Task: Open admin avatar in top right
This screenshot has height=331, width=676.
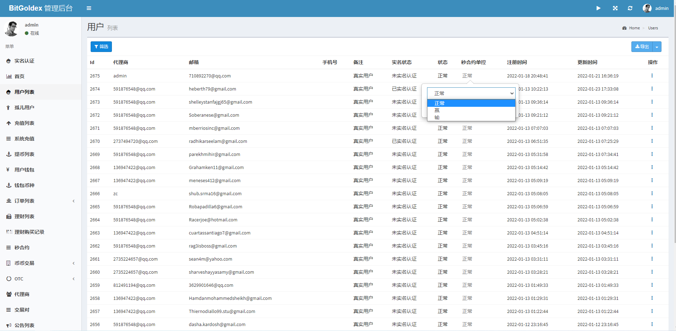Action: click(x=647, y=8)
